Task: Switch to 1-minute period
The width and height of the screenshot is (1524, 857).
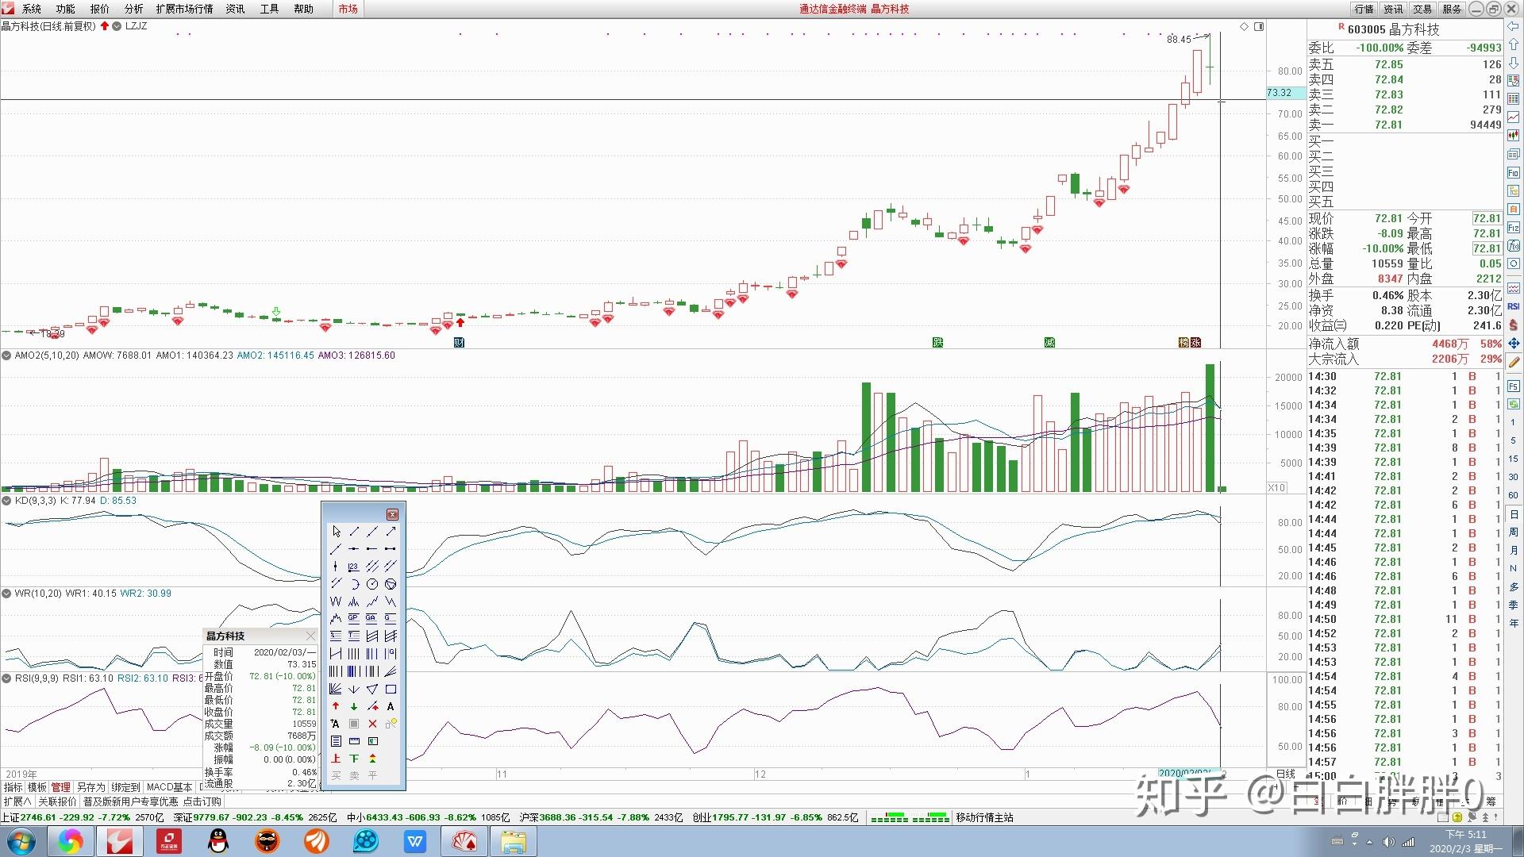Action: click(1514, 422)
